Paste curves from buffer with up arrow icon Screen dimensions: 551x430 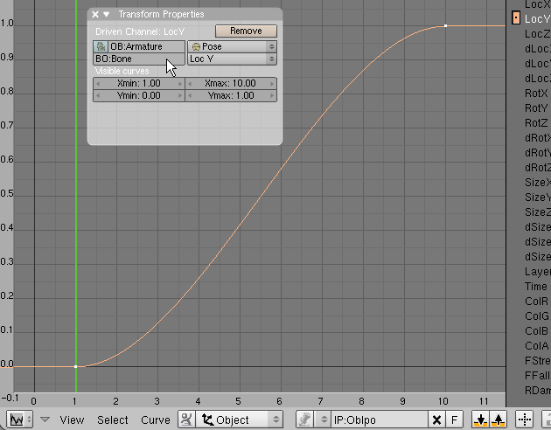coord(498,420)
